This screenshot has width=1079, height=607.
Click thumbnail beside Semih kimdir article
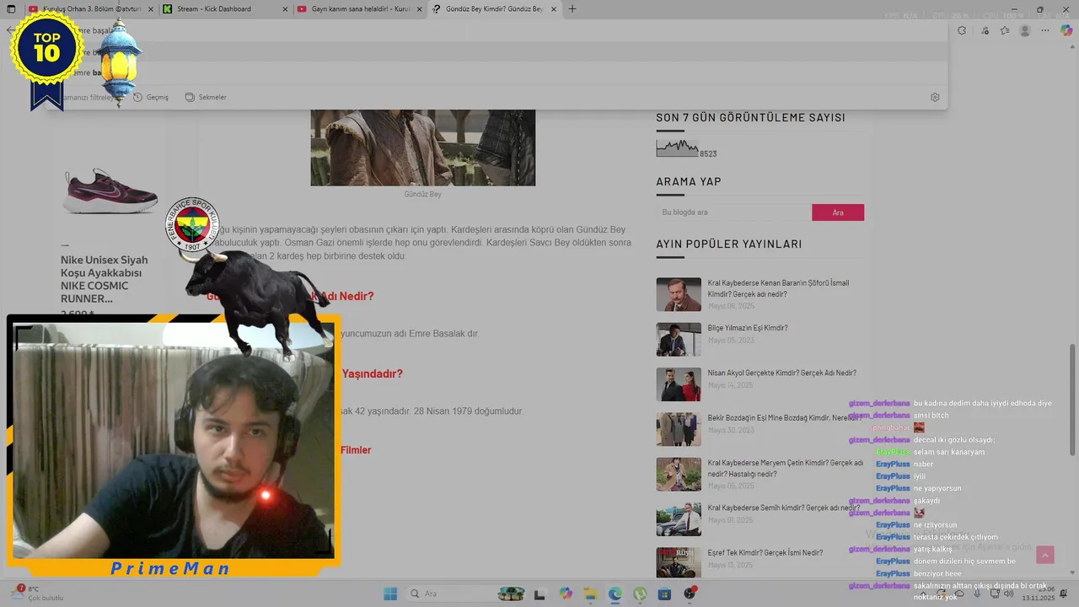(679, 519)
